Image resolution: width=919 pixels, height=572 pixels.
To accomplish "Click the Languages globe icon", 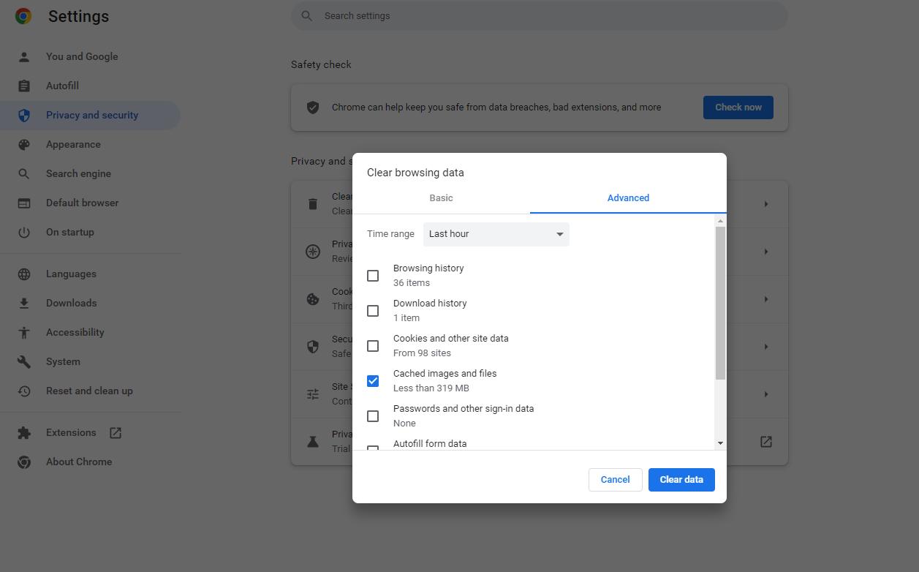I will point(24,274).
